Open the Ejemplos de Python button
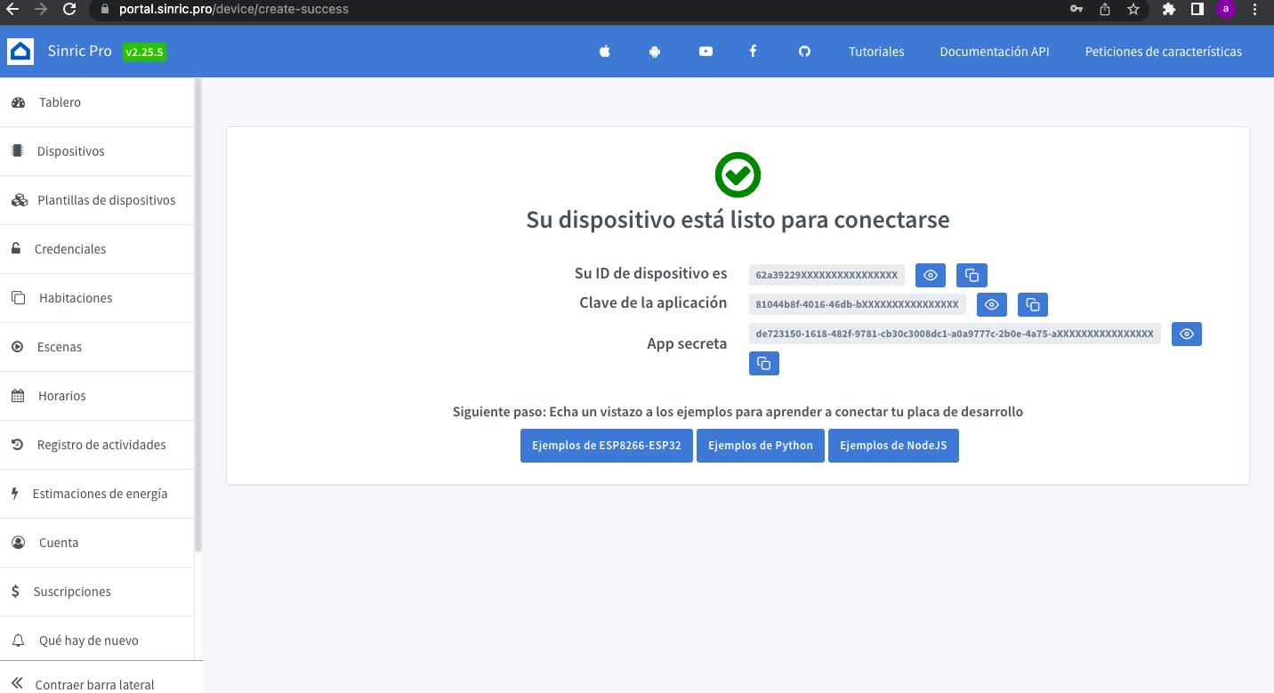This screenshot has height=693, width=1274. 760,446
